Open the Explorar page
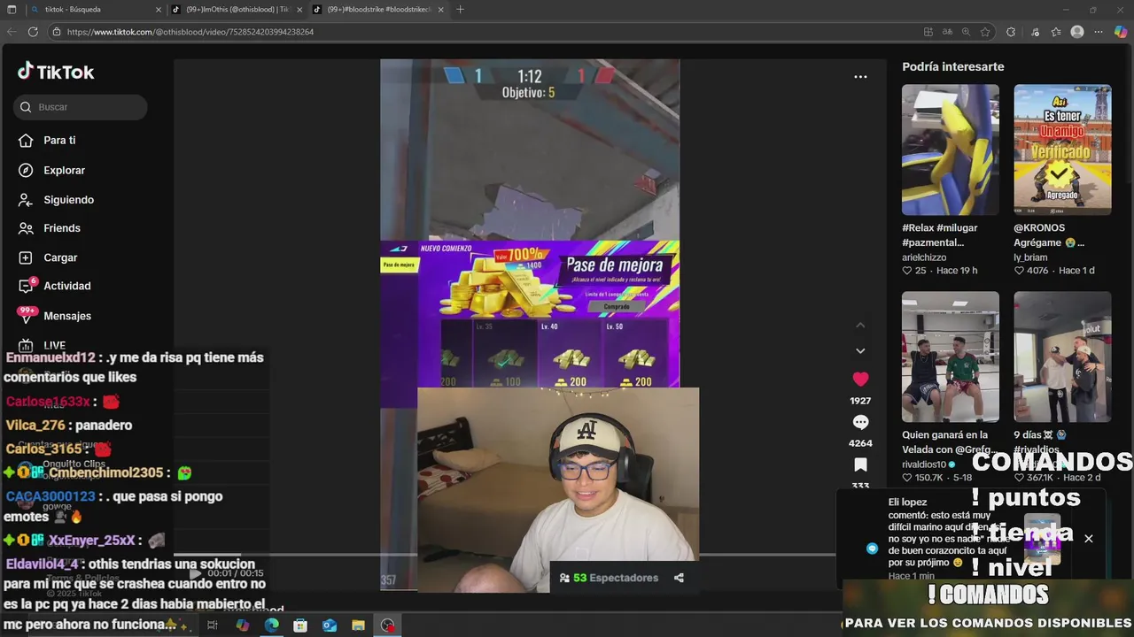The image size is (1134, 637). [x=64, y=171]
